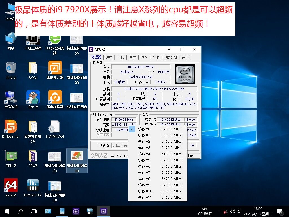Open the 新建文件夹 (3) folder
Viewport: 289px width, 217px height.
[x=33, y=132]
